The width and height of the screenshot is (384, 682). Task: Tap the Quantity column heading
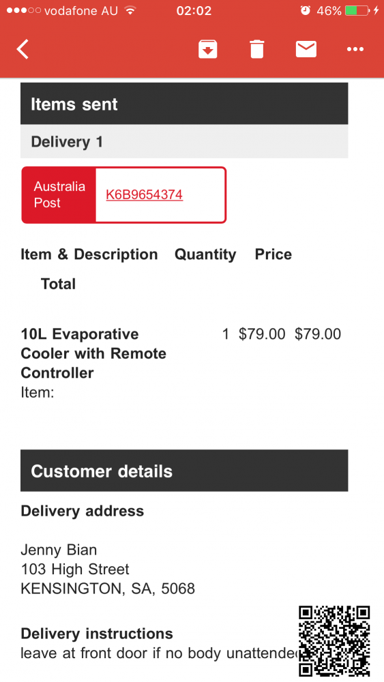(205, 254)
